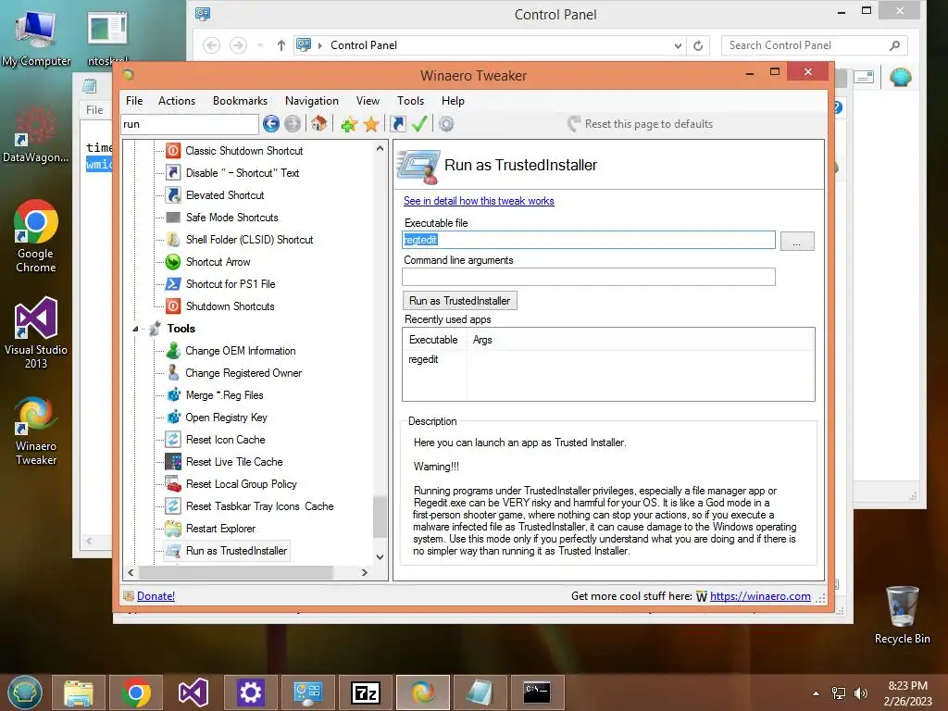Open the Tools menu in menu bar
The width and height of the screenshot is (948, 711).
pos(410,101)
